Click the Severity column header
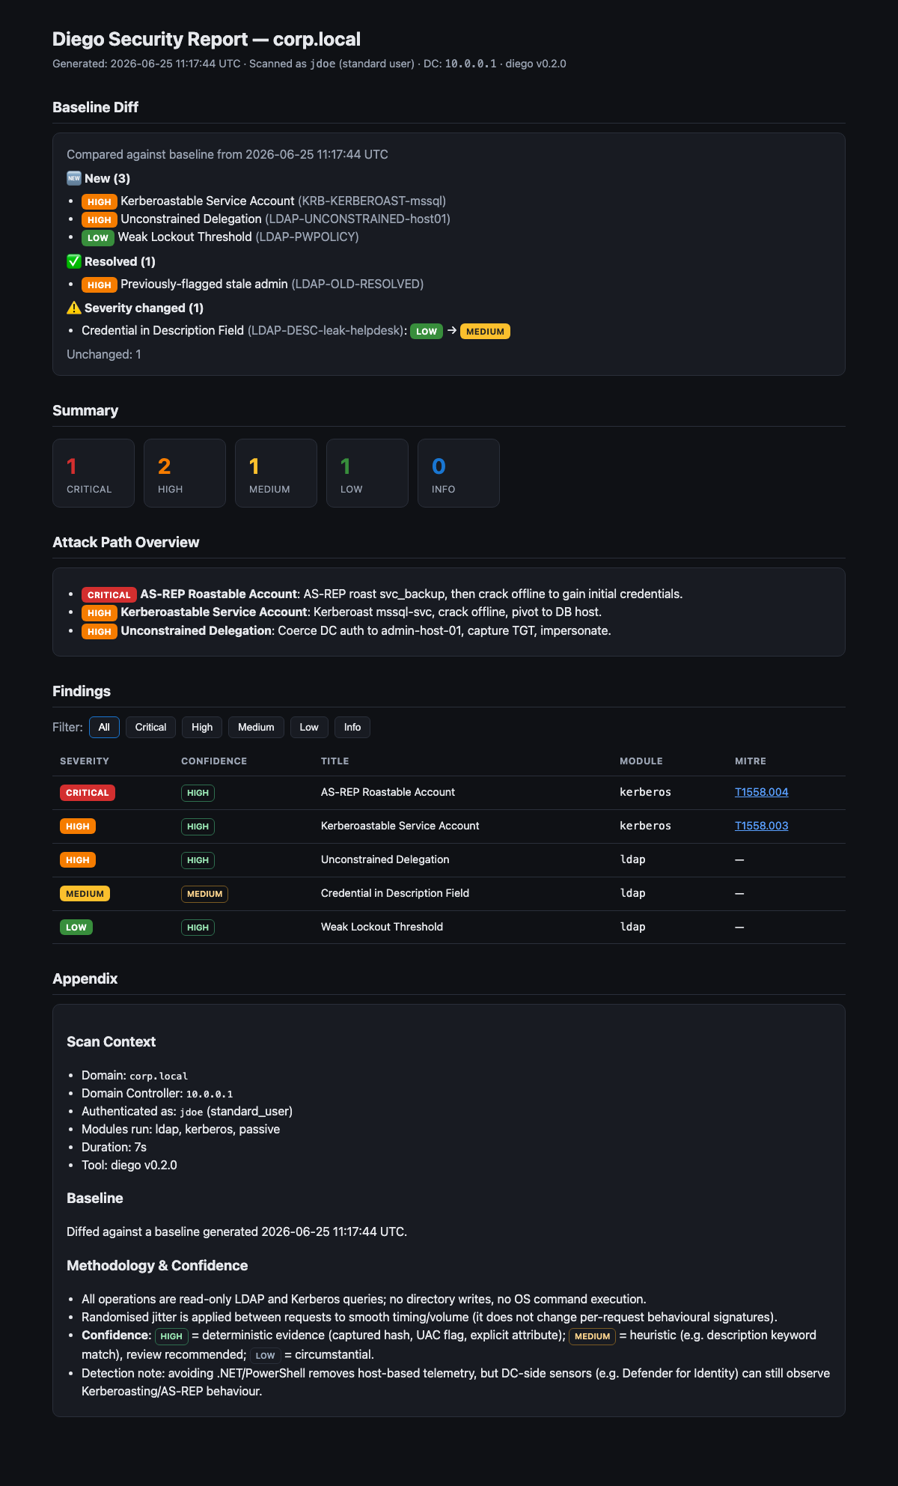 pyautogui.click(x=85, y=761)
